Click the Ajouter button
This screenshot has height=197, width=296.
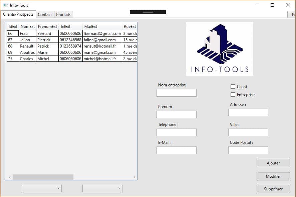tap(273, 163)
